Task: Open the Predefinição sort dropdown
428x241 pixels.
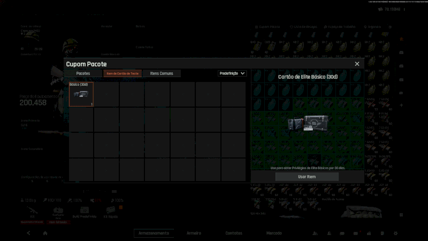Action: 232,73
